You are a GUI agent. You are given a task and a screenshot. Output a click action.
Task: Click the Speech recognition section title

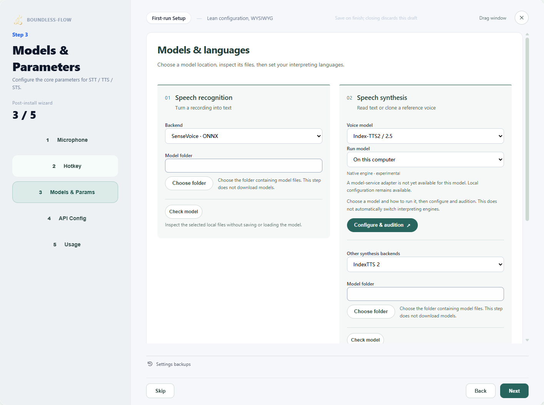[x=204, y=98]
